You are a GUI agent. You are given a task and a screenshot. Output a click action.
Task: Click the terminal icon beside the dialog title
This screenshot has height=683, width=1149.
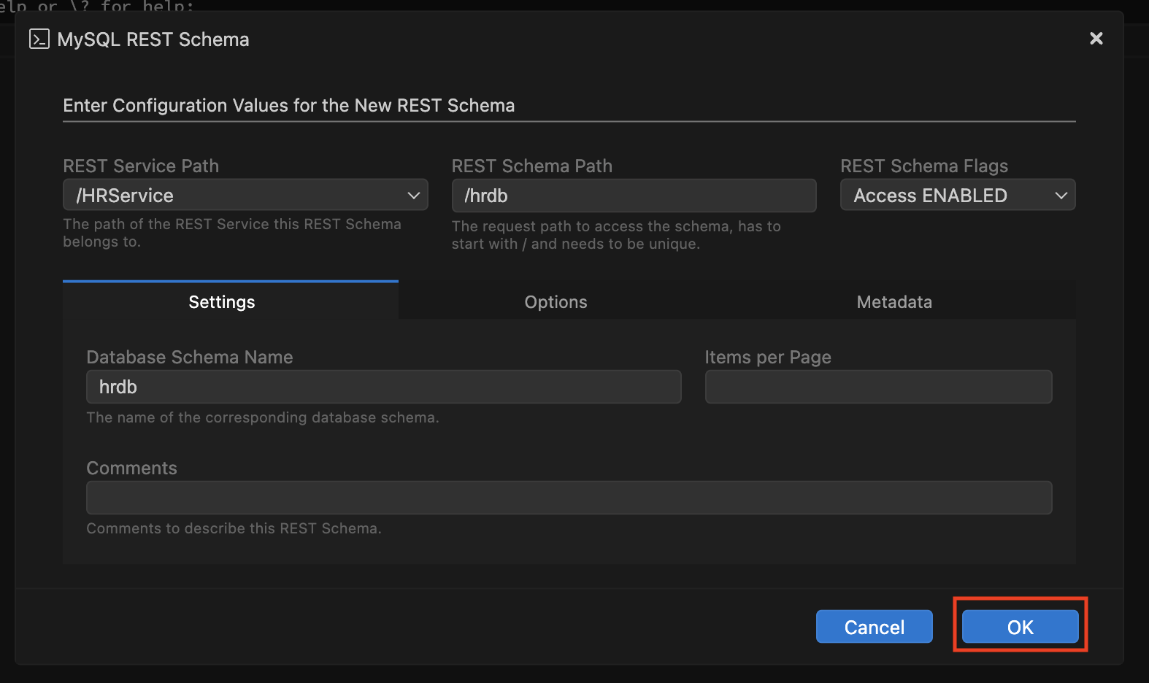click(x=39, y=39)
